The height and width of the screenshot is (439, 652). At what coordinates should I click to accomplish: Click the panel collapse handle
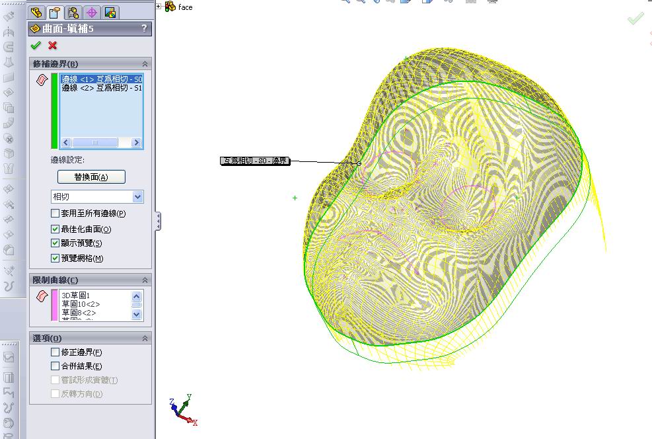(x=158, y=221)
